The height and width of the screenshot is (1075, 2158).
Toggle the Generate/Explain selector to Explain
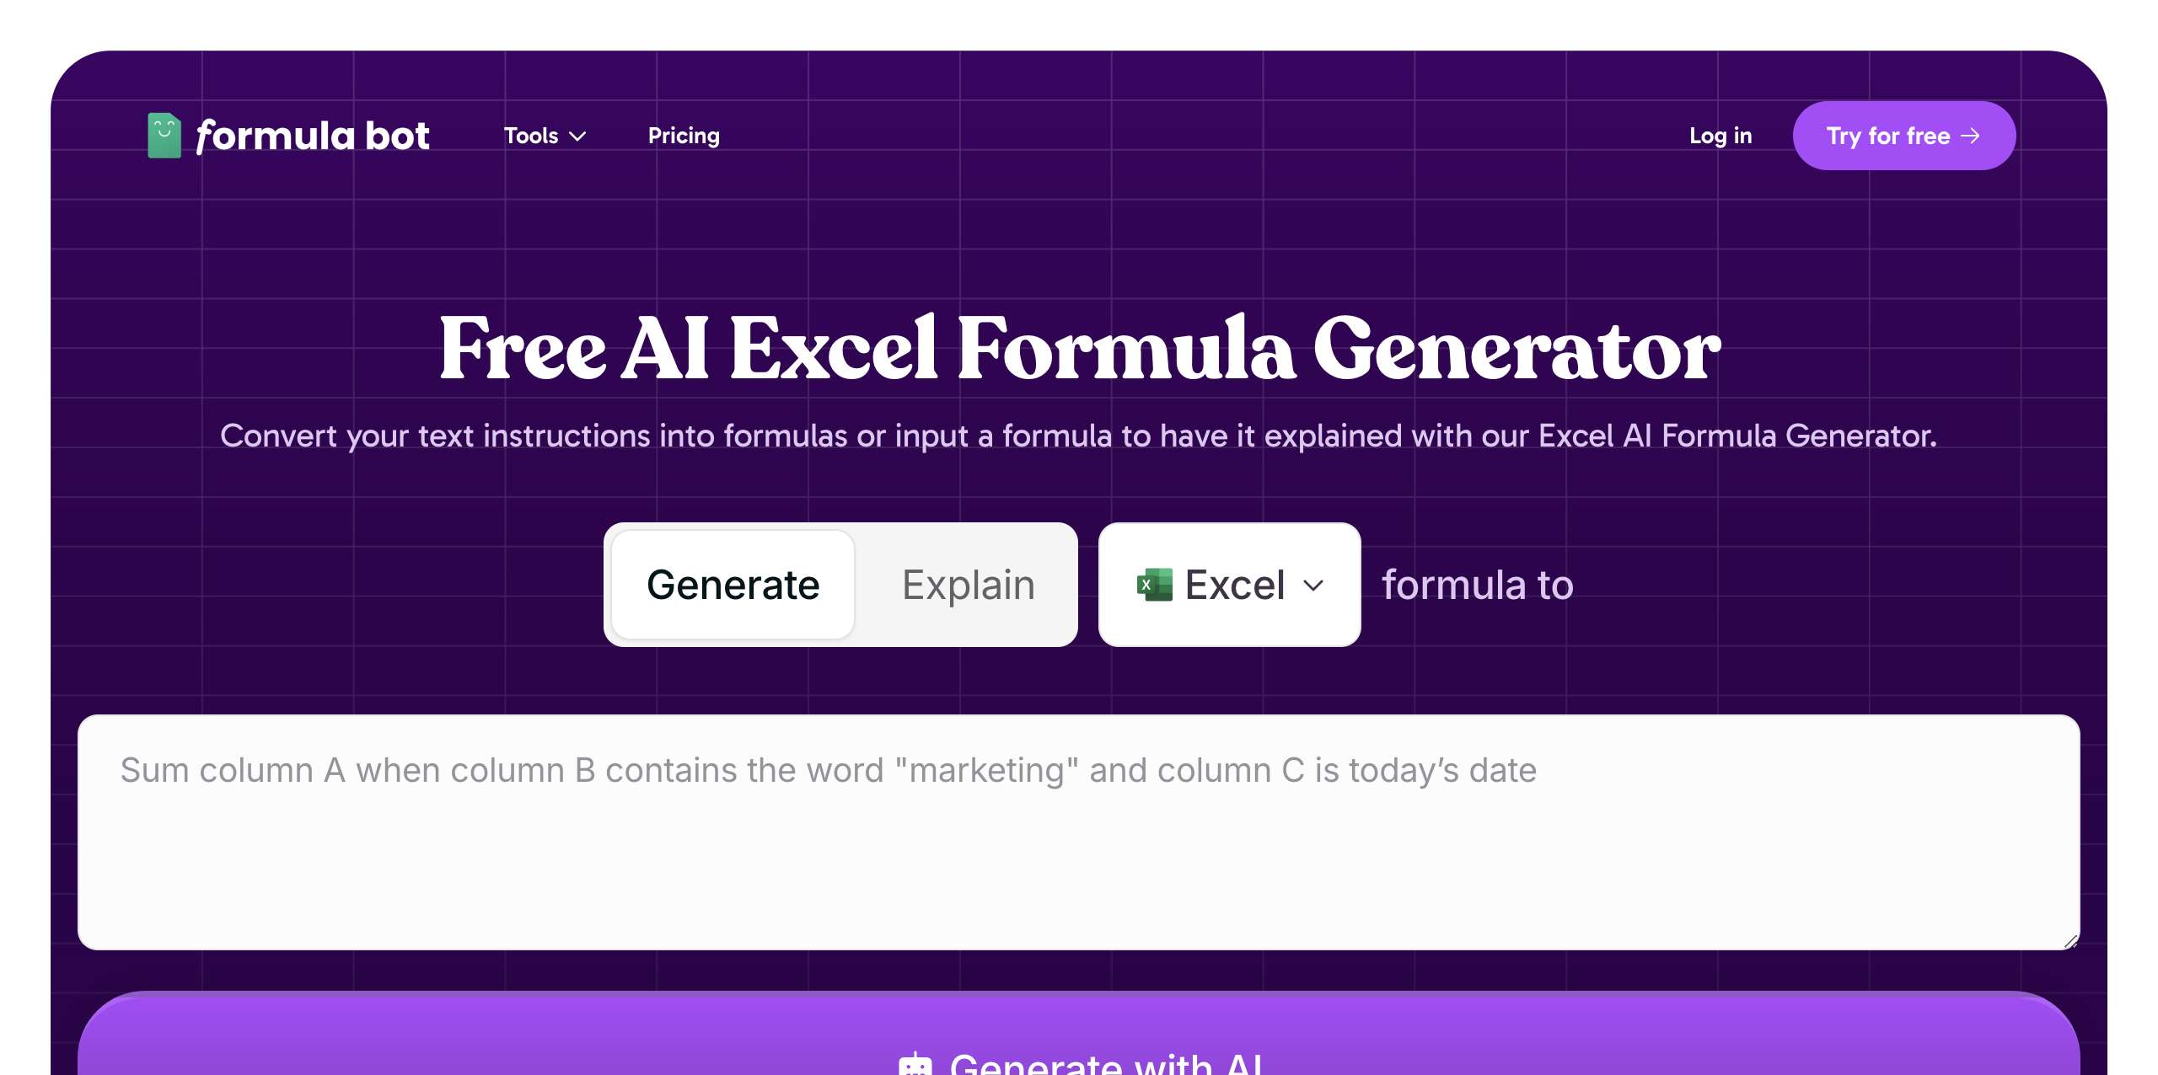[968, 584]
